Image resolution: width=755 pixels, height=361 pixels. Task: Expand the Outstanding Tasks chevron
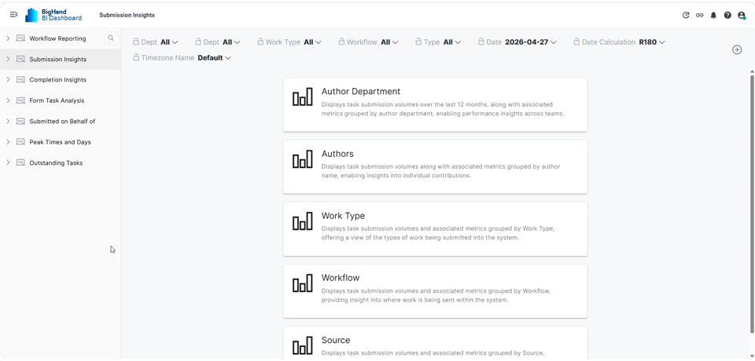click(8, 162)
